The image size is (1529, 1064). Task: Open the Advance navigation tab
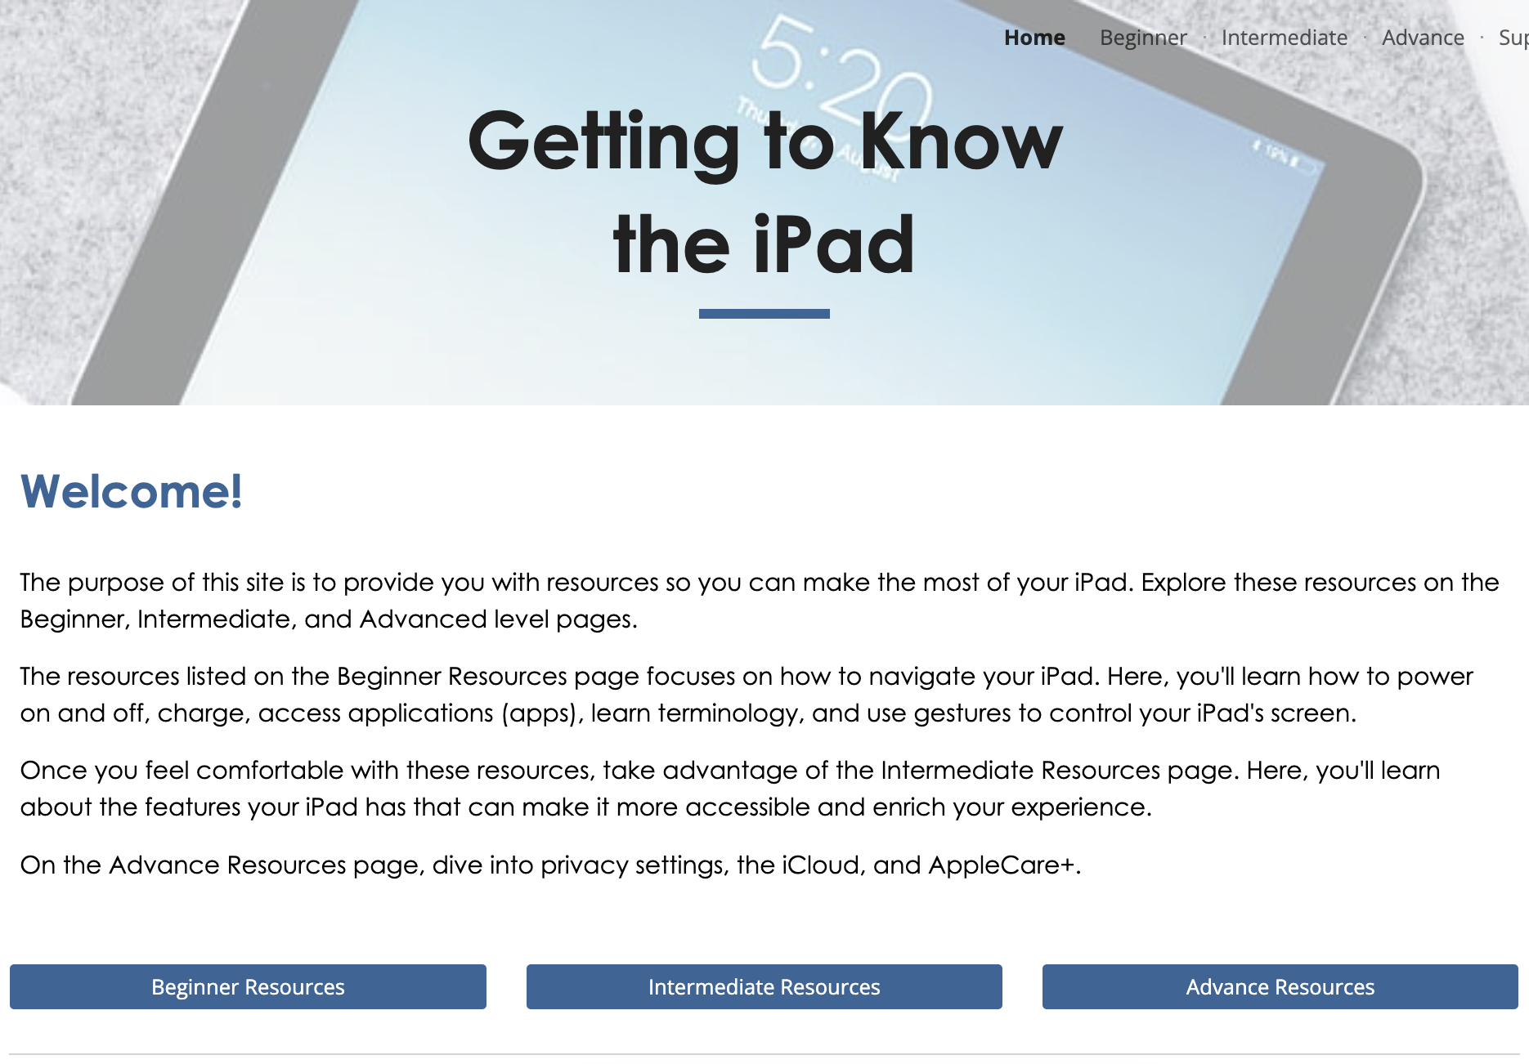tap(1423, 38)
